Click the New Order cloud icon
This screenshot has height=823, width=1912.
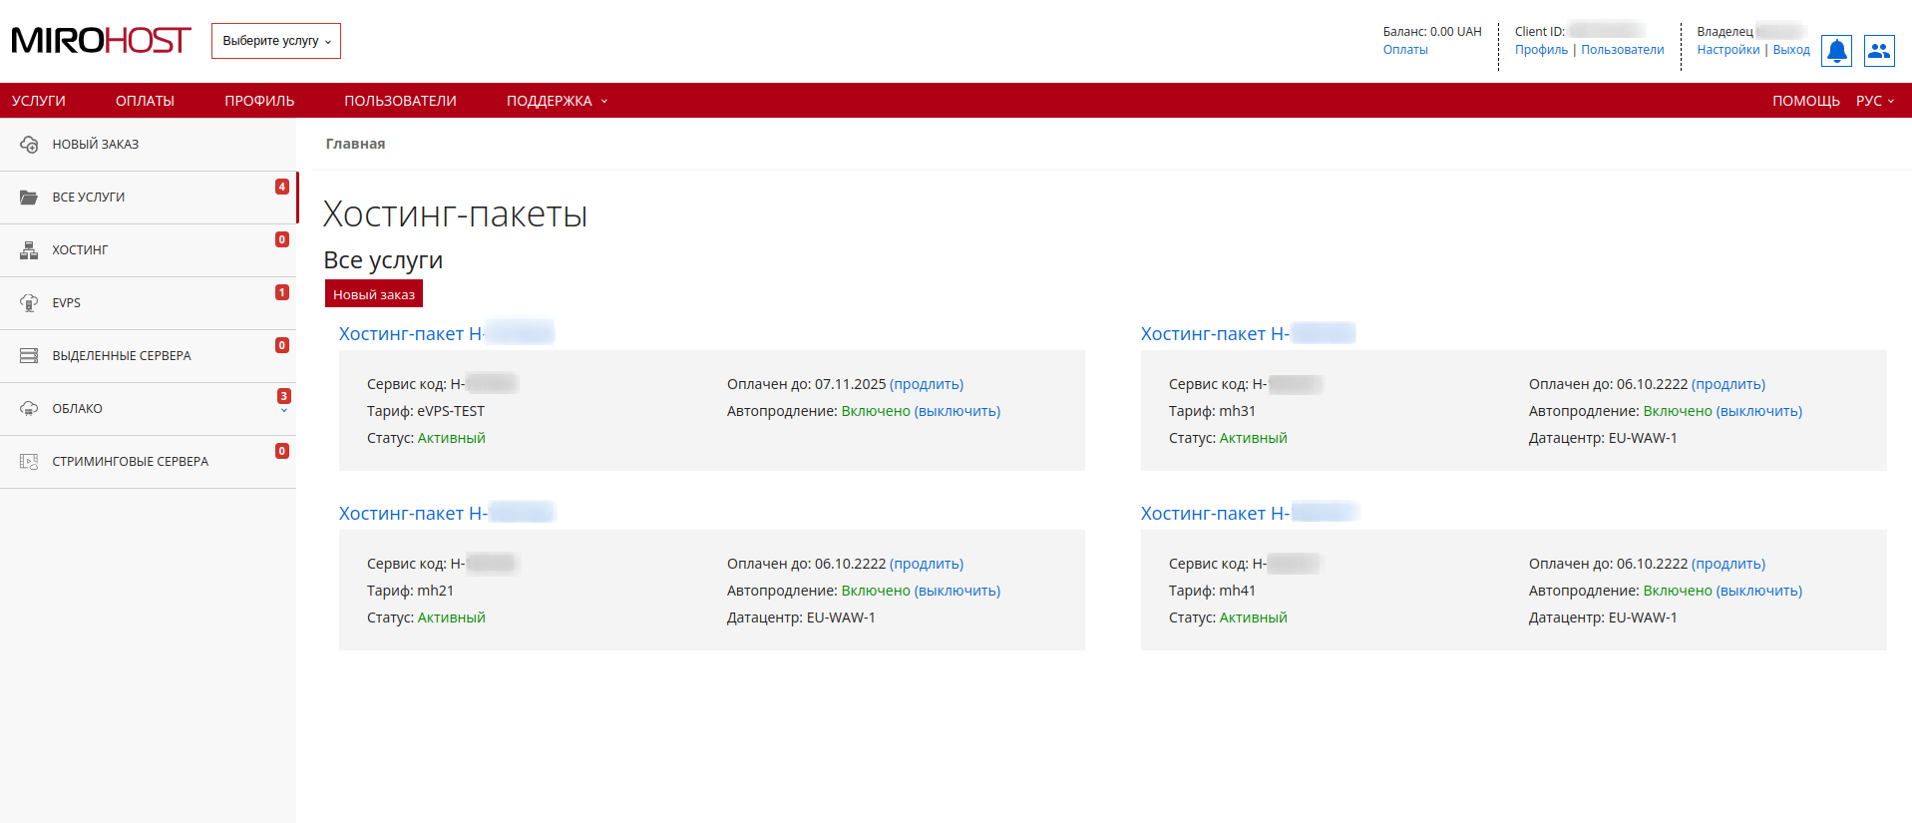29,145
